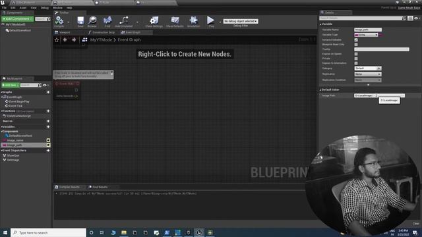422x237 pixels.
Task: Click Image Path default value field
Action: 379,95
